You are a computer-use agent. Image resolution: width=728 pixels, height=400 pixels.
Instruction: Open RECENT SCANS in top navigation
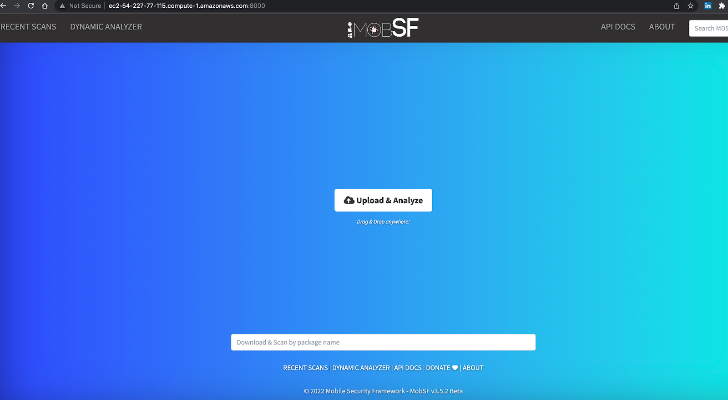pyautogui.click(x=28, y=27)
